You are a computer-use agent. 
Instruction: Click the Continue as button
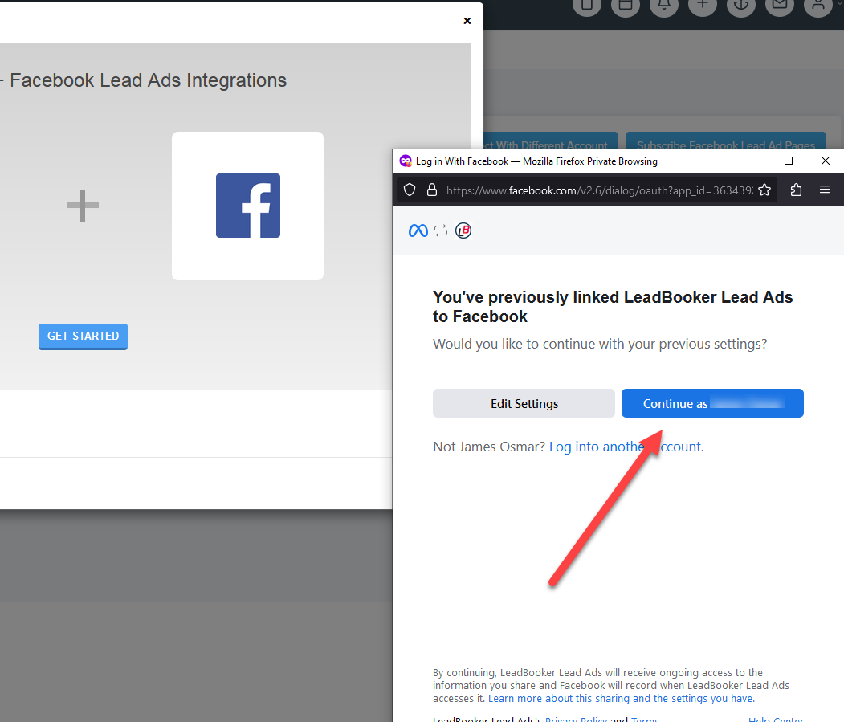[712, 403]
